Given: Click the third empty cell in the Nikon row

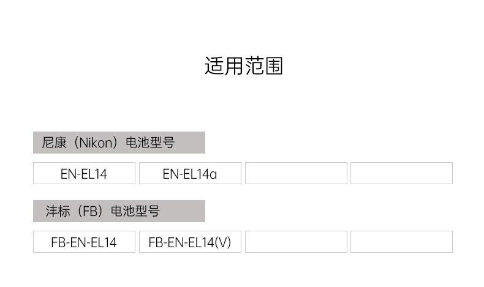Looking at the screenshot, I should [296, 173].
